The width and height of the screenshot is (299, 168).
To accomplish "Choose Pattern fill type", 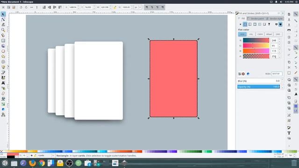I will (x=260, y=24).
